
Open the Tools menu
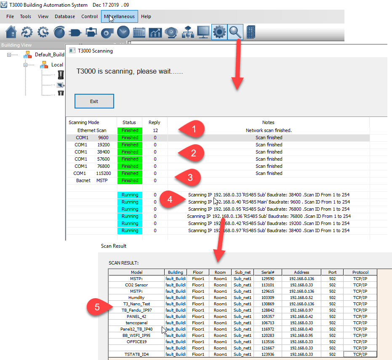pos(26,16)
